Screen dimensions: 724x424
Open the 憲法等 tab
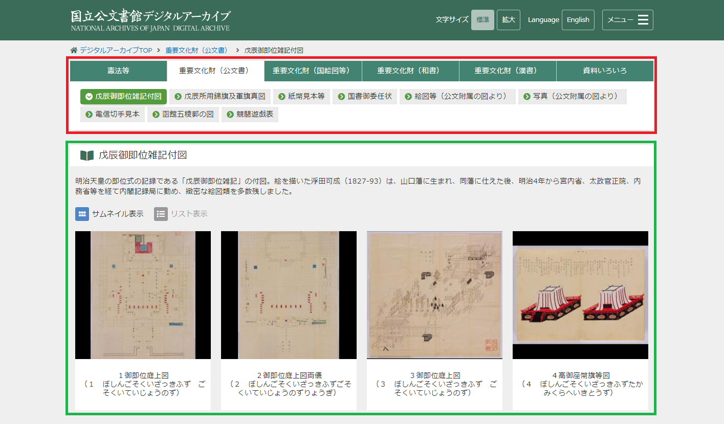coord(118,71)
